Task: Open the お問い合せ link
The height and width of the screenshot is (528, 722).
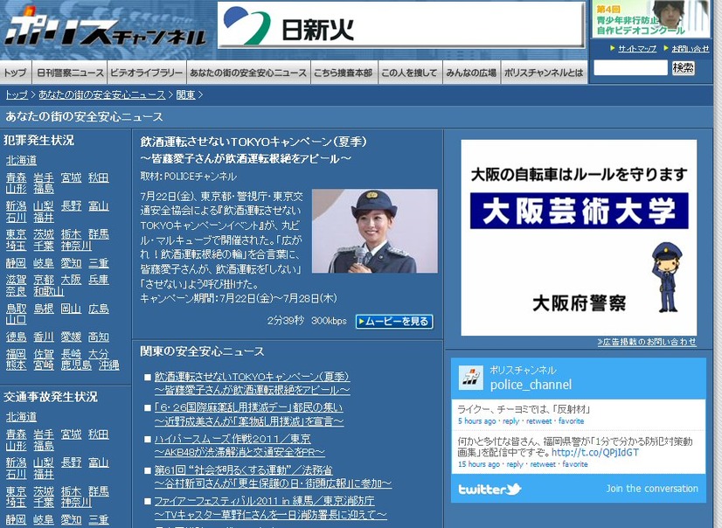Action: pyautogui.click(x=691, y=48)
